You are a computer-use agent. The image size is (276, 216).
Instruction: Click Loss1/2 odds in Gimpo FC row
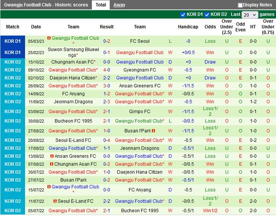[210, 111]
